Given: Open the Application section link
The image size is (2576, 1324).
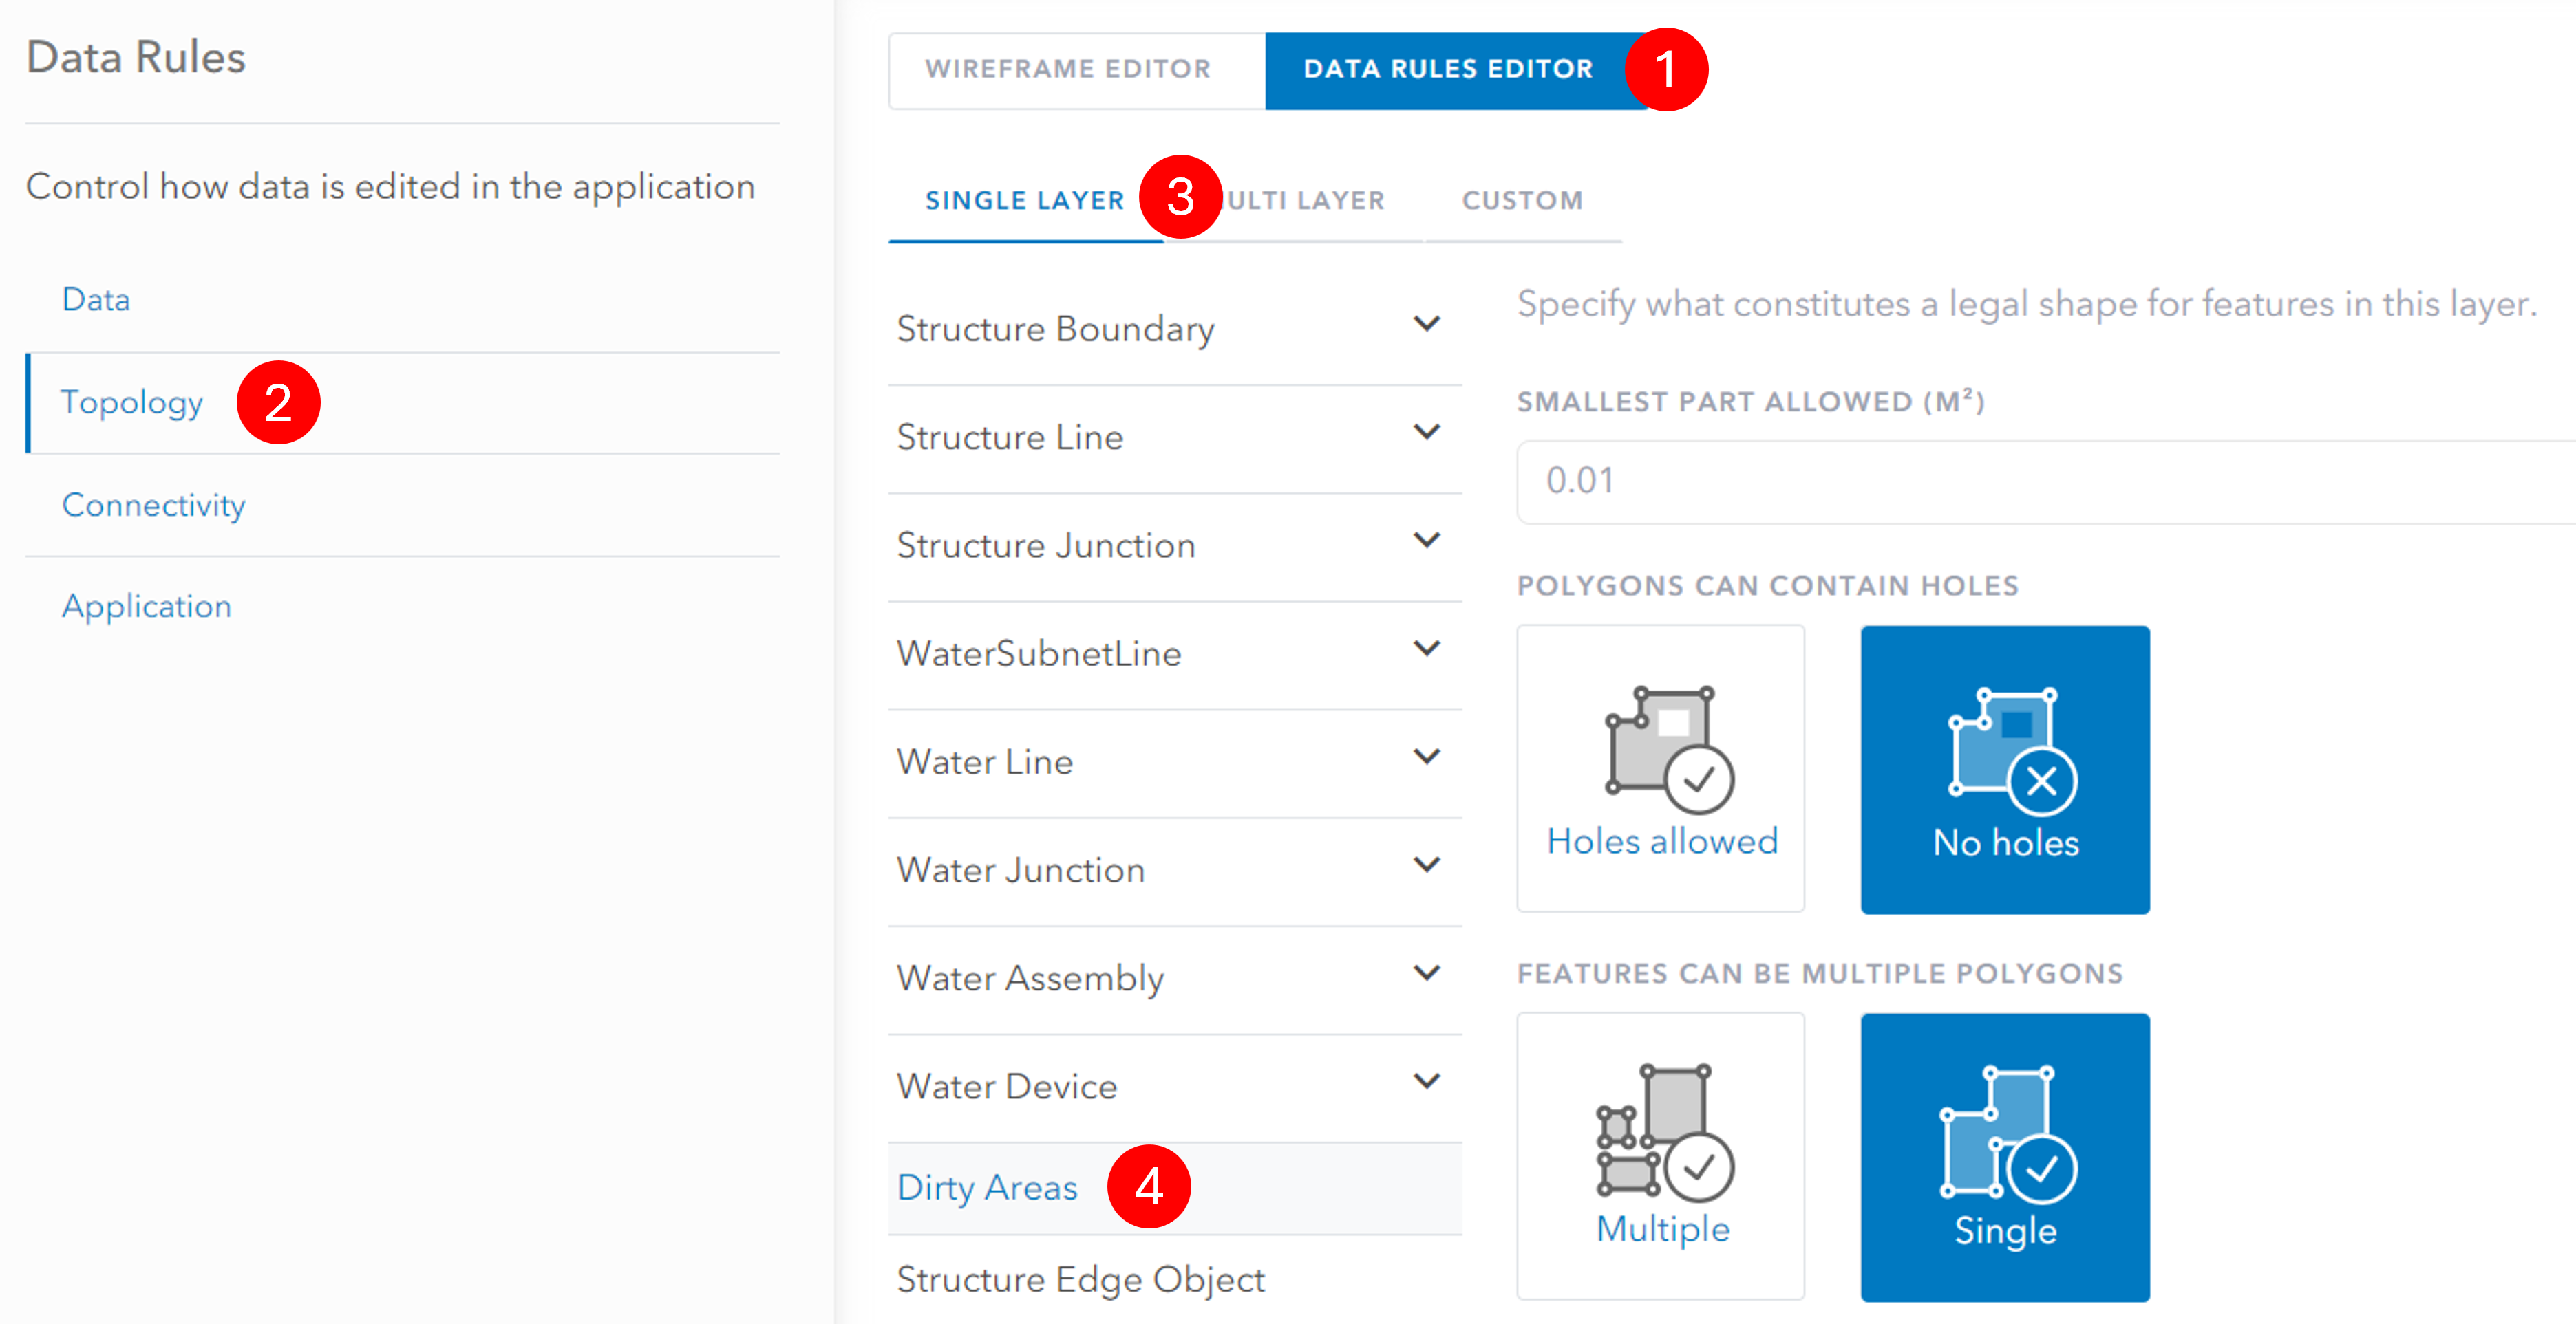Looking at the screenshot, I should [146, 605].
